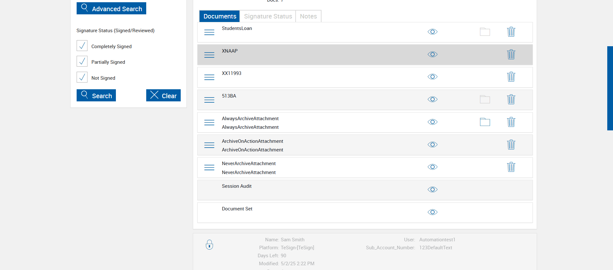Remove the XX11993 document via trash icon

[511, 77]
